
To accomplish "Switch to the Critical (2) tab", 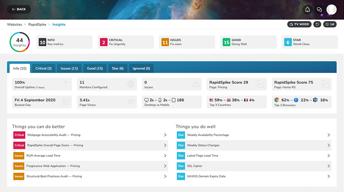I will pos(44,69).
